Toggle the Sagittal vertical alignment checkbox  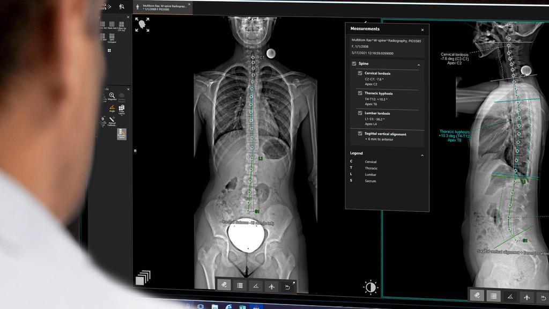(360, 133)
